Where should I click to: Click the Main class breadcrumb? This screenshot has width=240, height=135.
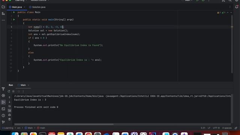click(29, 128)
